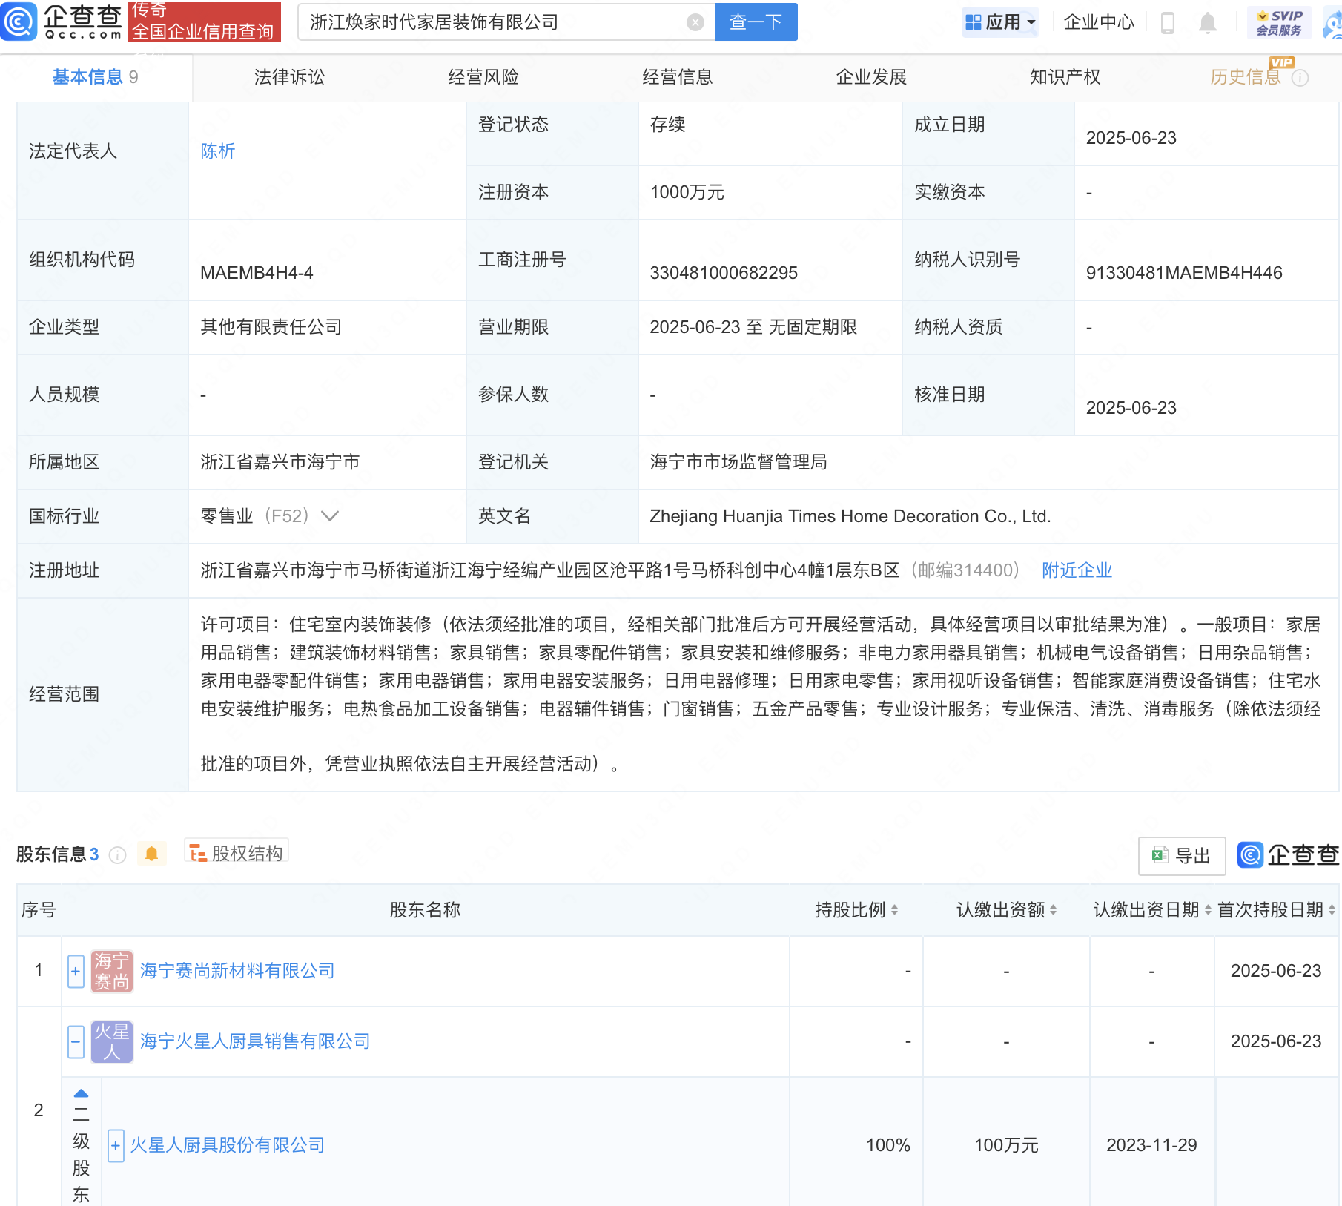Collapse 海宁火星人厨具销售有限公司 shareholder row
This screenshot has height=1206, width=1342.
[76, 1042]
